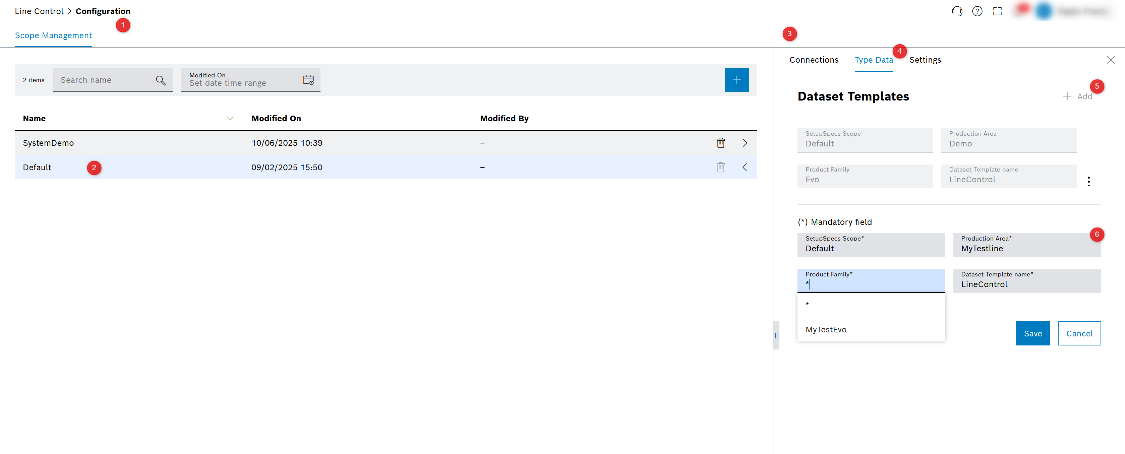1125x454 pixels.
Task: Select MyTestEvo from Product Family dropdown
Action: [x=826, y=330]
